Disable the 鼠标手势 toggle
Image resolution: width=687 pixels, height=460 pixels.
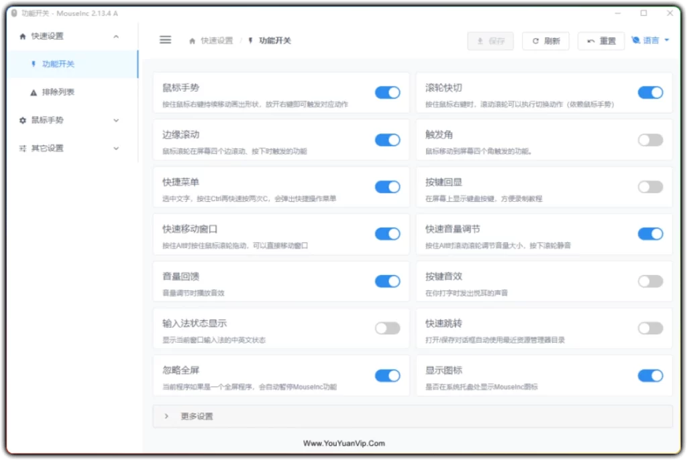tap(387, 93)
